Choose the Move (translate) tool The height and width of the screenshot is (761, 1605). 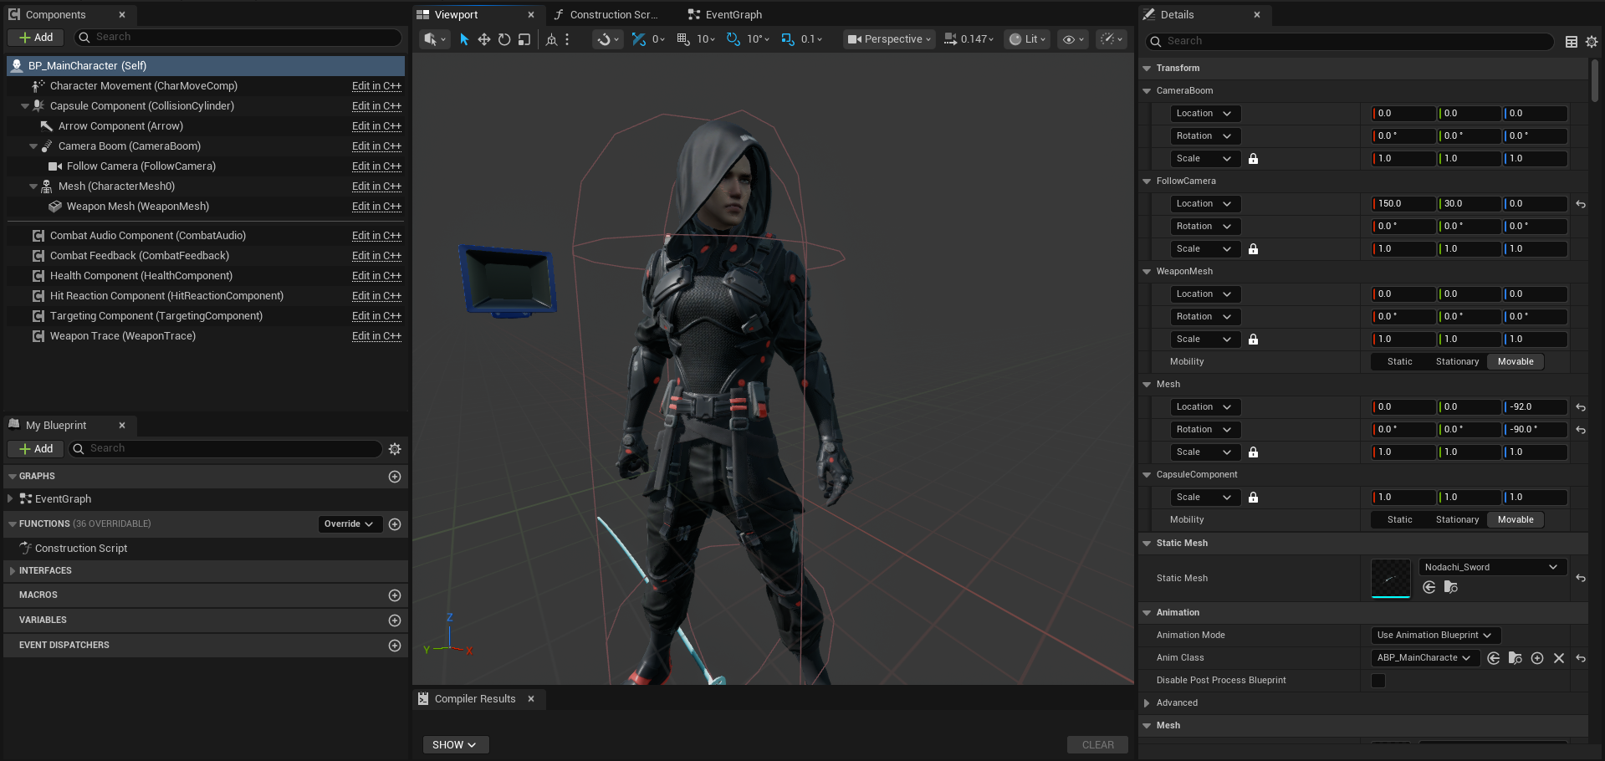click(x=484, y=39)
